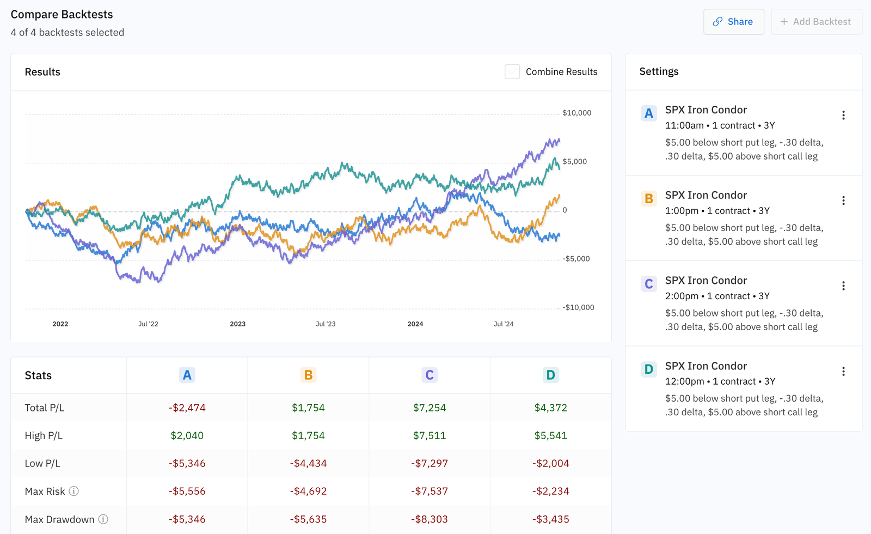Select the purple C badge in Settings
The width and height of the screenshot is (871, 534).
pos(648,284)
